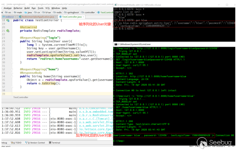Open the Refactor menu
Screen dimensions: 240x151
(x=18, y=8)
